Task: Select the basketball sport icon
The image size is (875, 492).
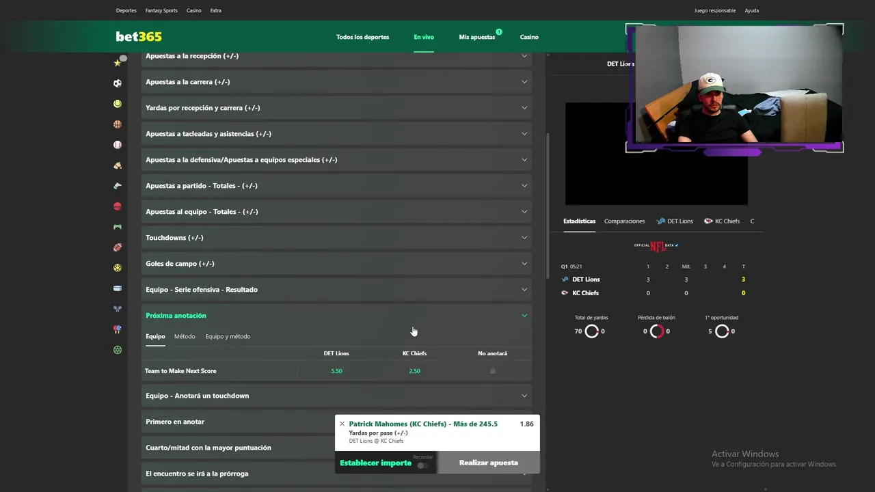Action: 118,124
